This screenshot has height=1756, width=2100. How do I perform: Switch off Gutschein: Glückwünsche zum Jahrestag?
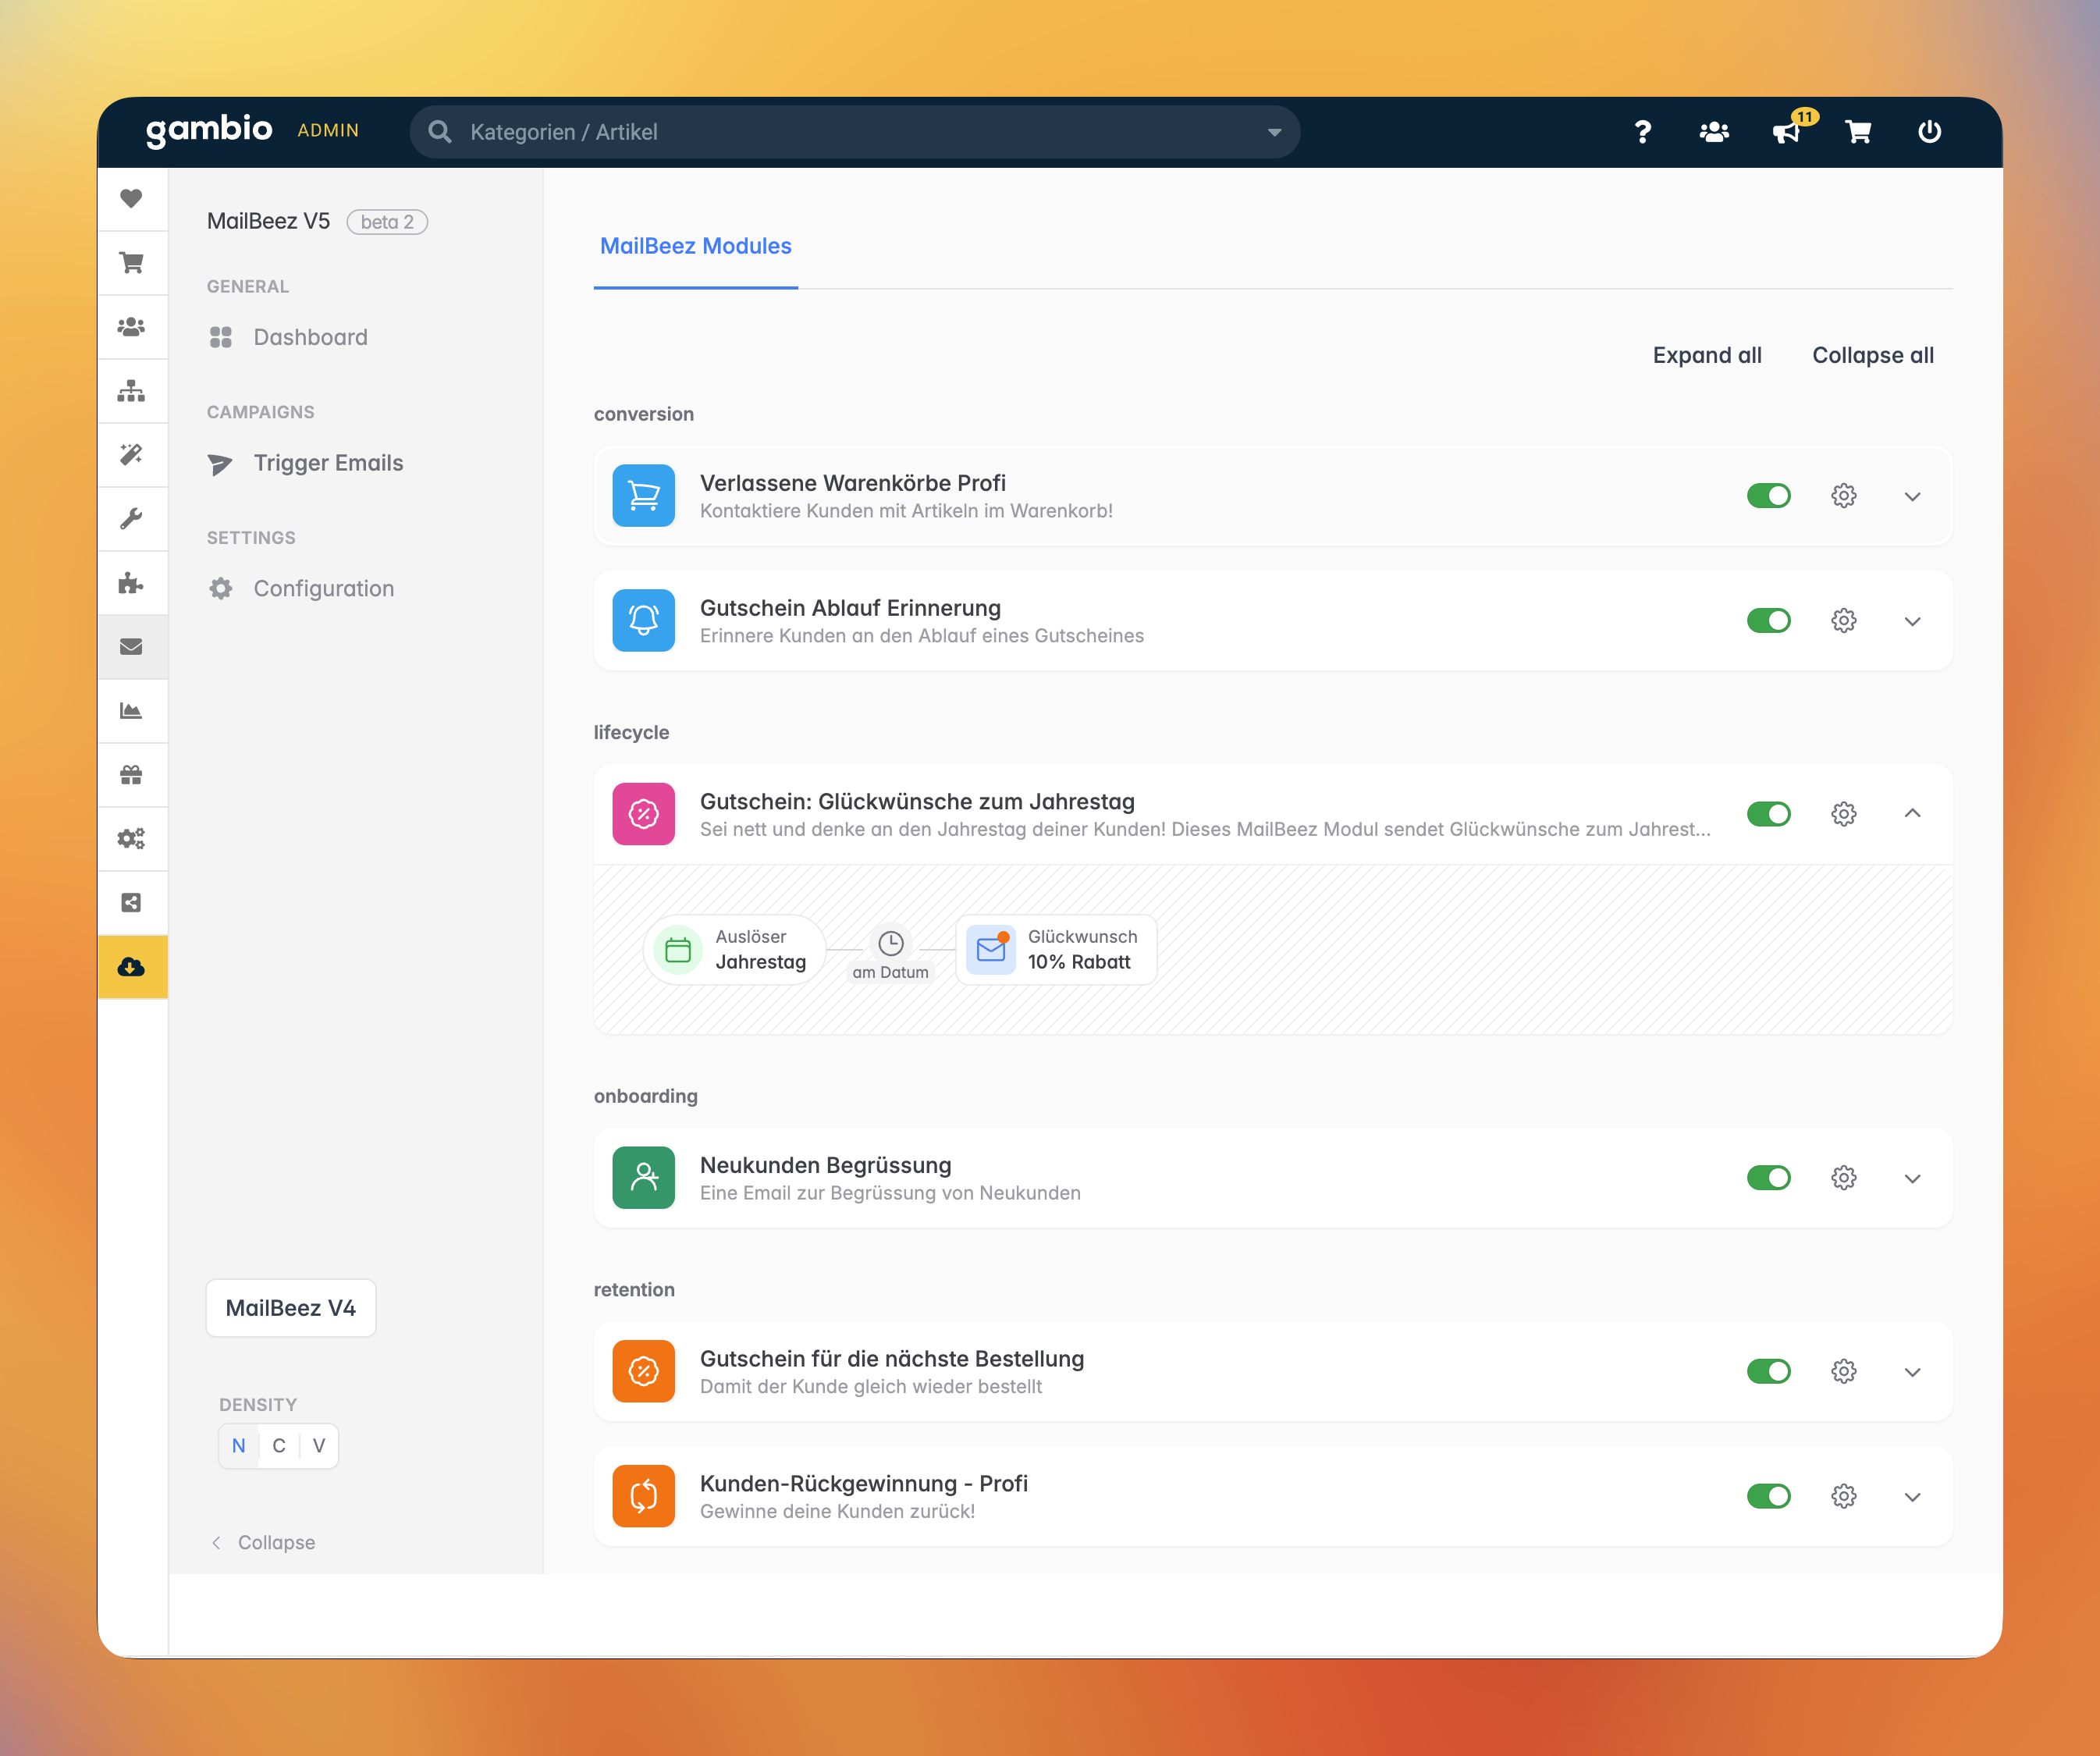(1768, 814)
